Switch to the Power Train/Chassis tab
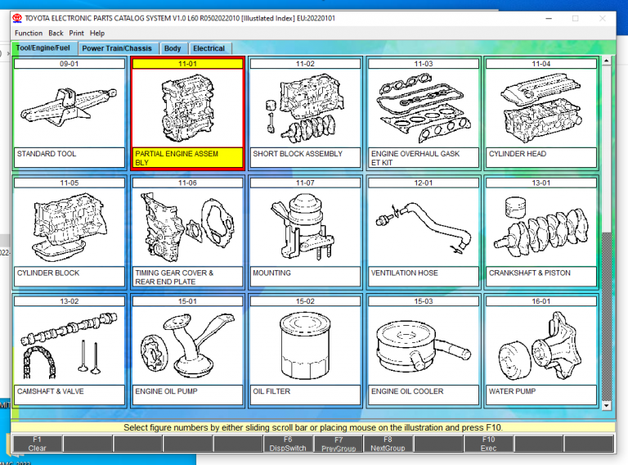Screen dimensions: 628x465 coord(117,48)
